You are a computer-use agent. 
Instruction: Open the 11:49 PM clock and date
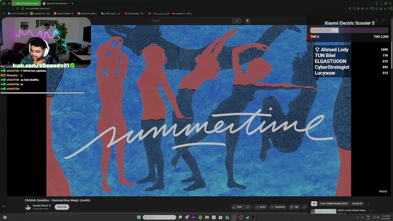click(x=386, y=217)
